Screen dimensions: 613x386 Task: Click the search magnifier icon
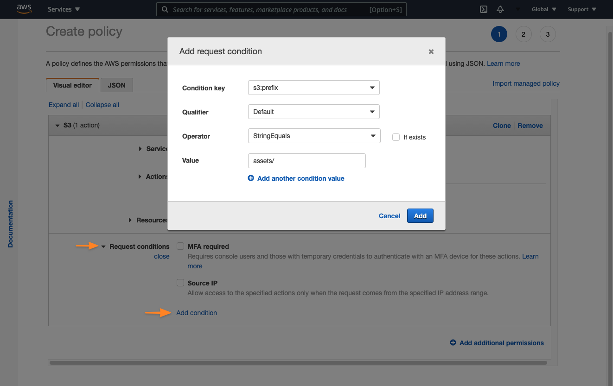(165, 9)
